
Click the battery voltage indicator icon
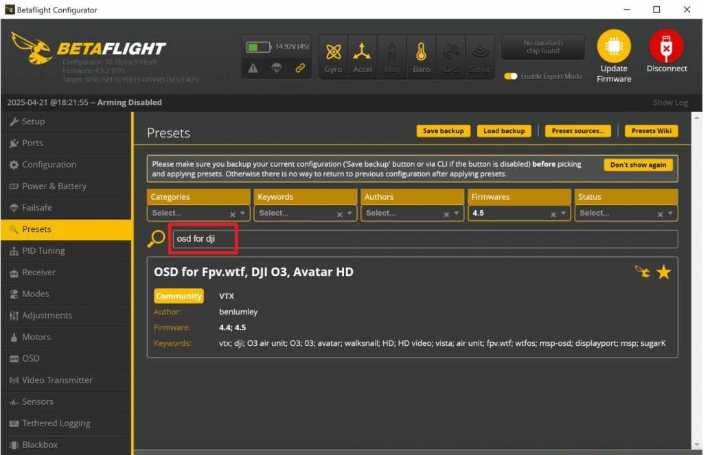point(258,47)
